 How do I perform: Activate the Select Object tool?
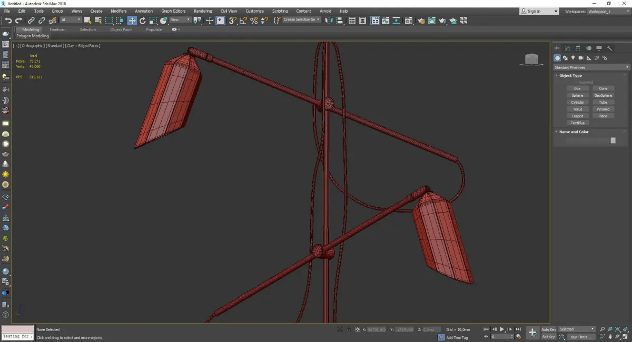[x=87, y=21]
